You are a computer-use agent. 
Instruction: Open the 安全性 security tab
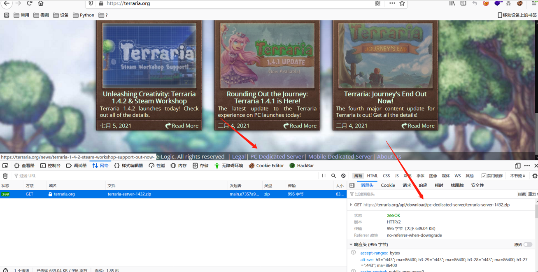click(x=477, y=186)
